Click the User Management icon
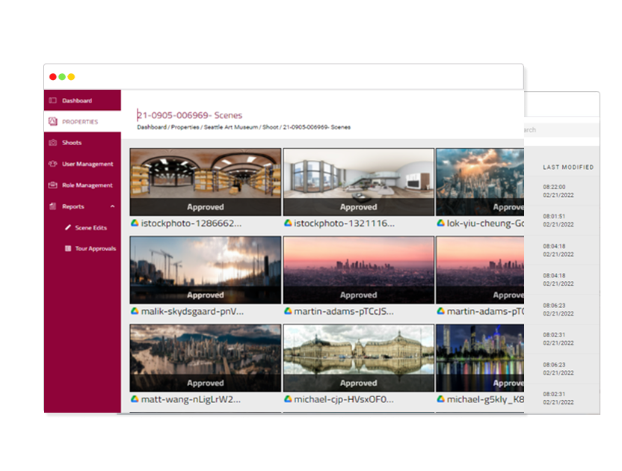The height and width of the screenshot is (471, 622). pyautogui.click(x=52, y=164)
